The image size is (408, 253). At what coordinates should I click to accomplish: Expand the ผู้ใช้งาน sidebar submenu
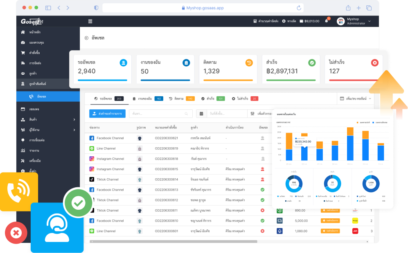click(74, 130)
